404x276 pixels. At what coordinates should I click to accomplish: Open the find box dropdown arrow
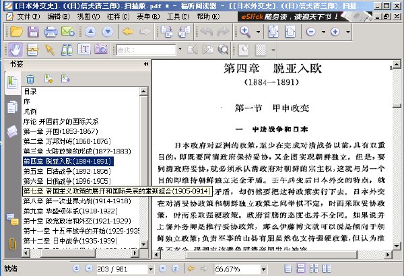[180, 49]
